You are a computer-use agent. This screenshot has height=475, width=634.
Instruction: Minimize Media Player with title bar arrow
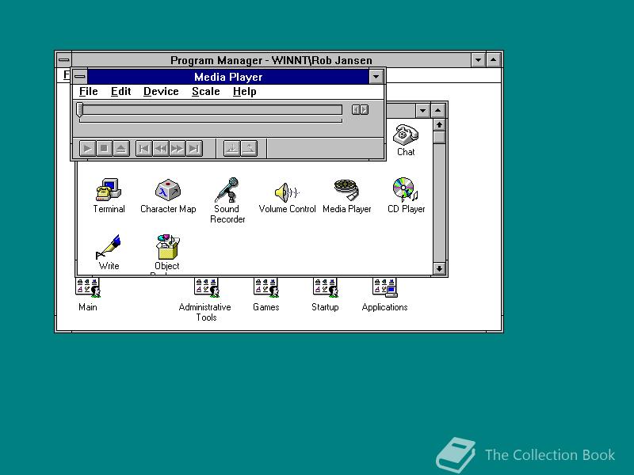(x=376, y=76)
